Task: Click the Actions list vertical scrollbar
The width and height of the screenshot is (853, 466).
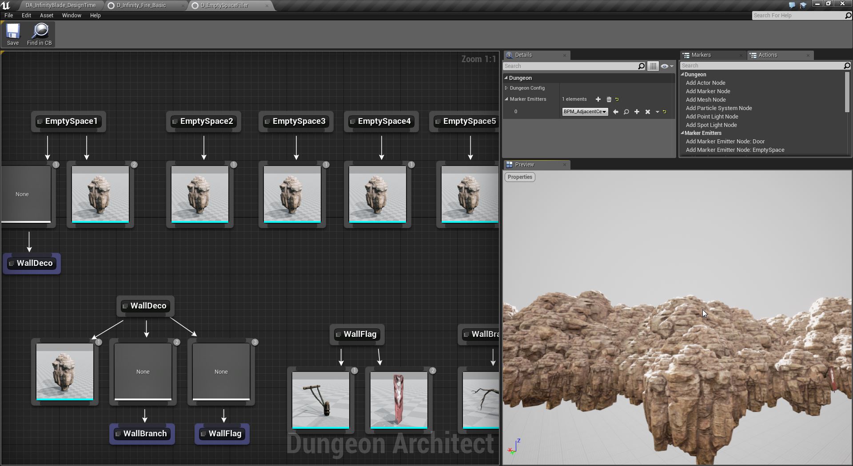Action: click(847, 92)
